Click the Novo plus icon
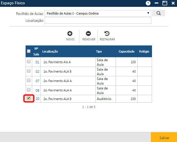177x142 pixels. (x=70, y=33)
